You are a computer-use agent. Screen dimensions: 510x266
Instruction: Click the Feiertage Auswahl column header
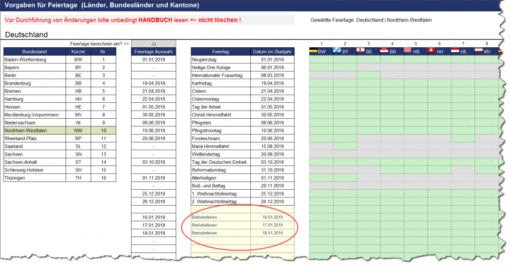pyautogui.click(x=153, y=51)
